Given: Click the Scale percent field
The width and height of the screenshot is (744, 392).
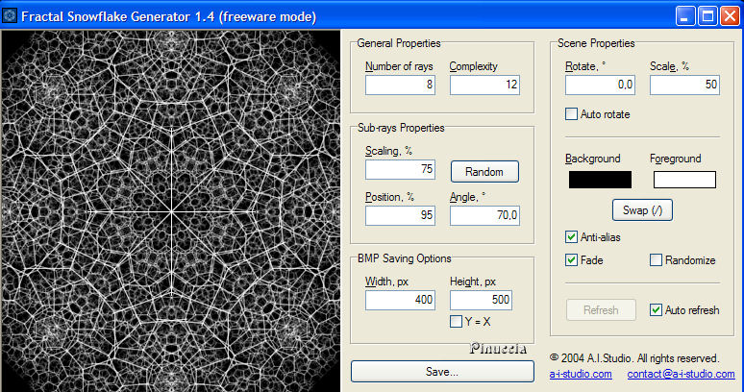Looking at the screenshot, I should coord(684,86).
